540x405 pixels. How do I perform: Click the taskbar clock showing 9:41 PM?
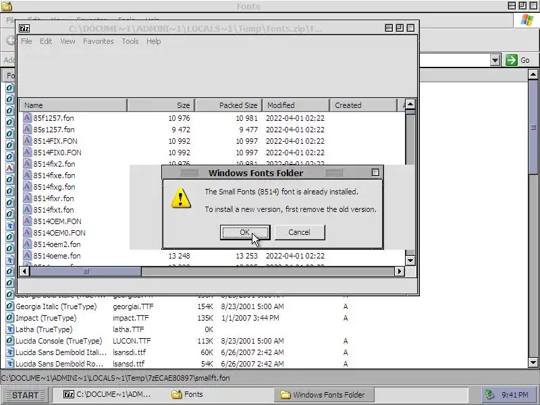[x=515, y=395]
